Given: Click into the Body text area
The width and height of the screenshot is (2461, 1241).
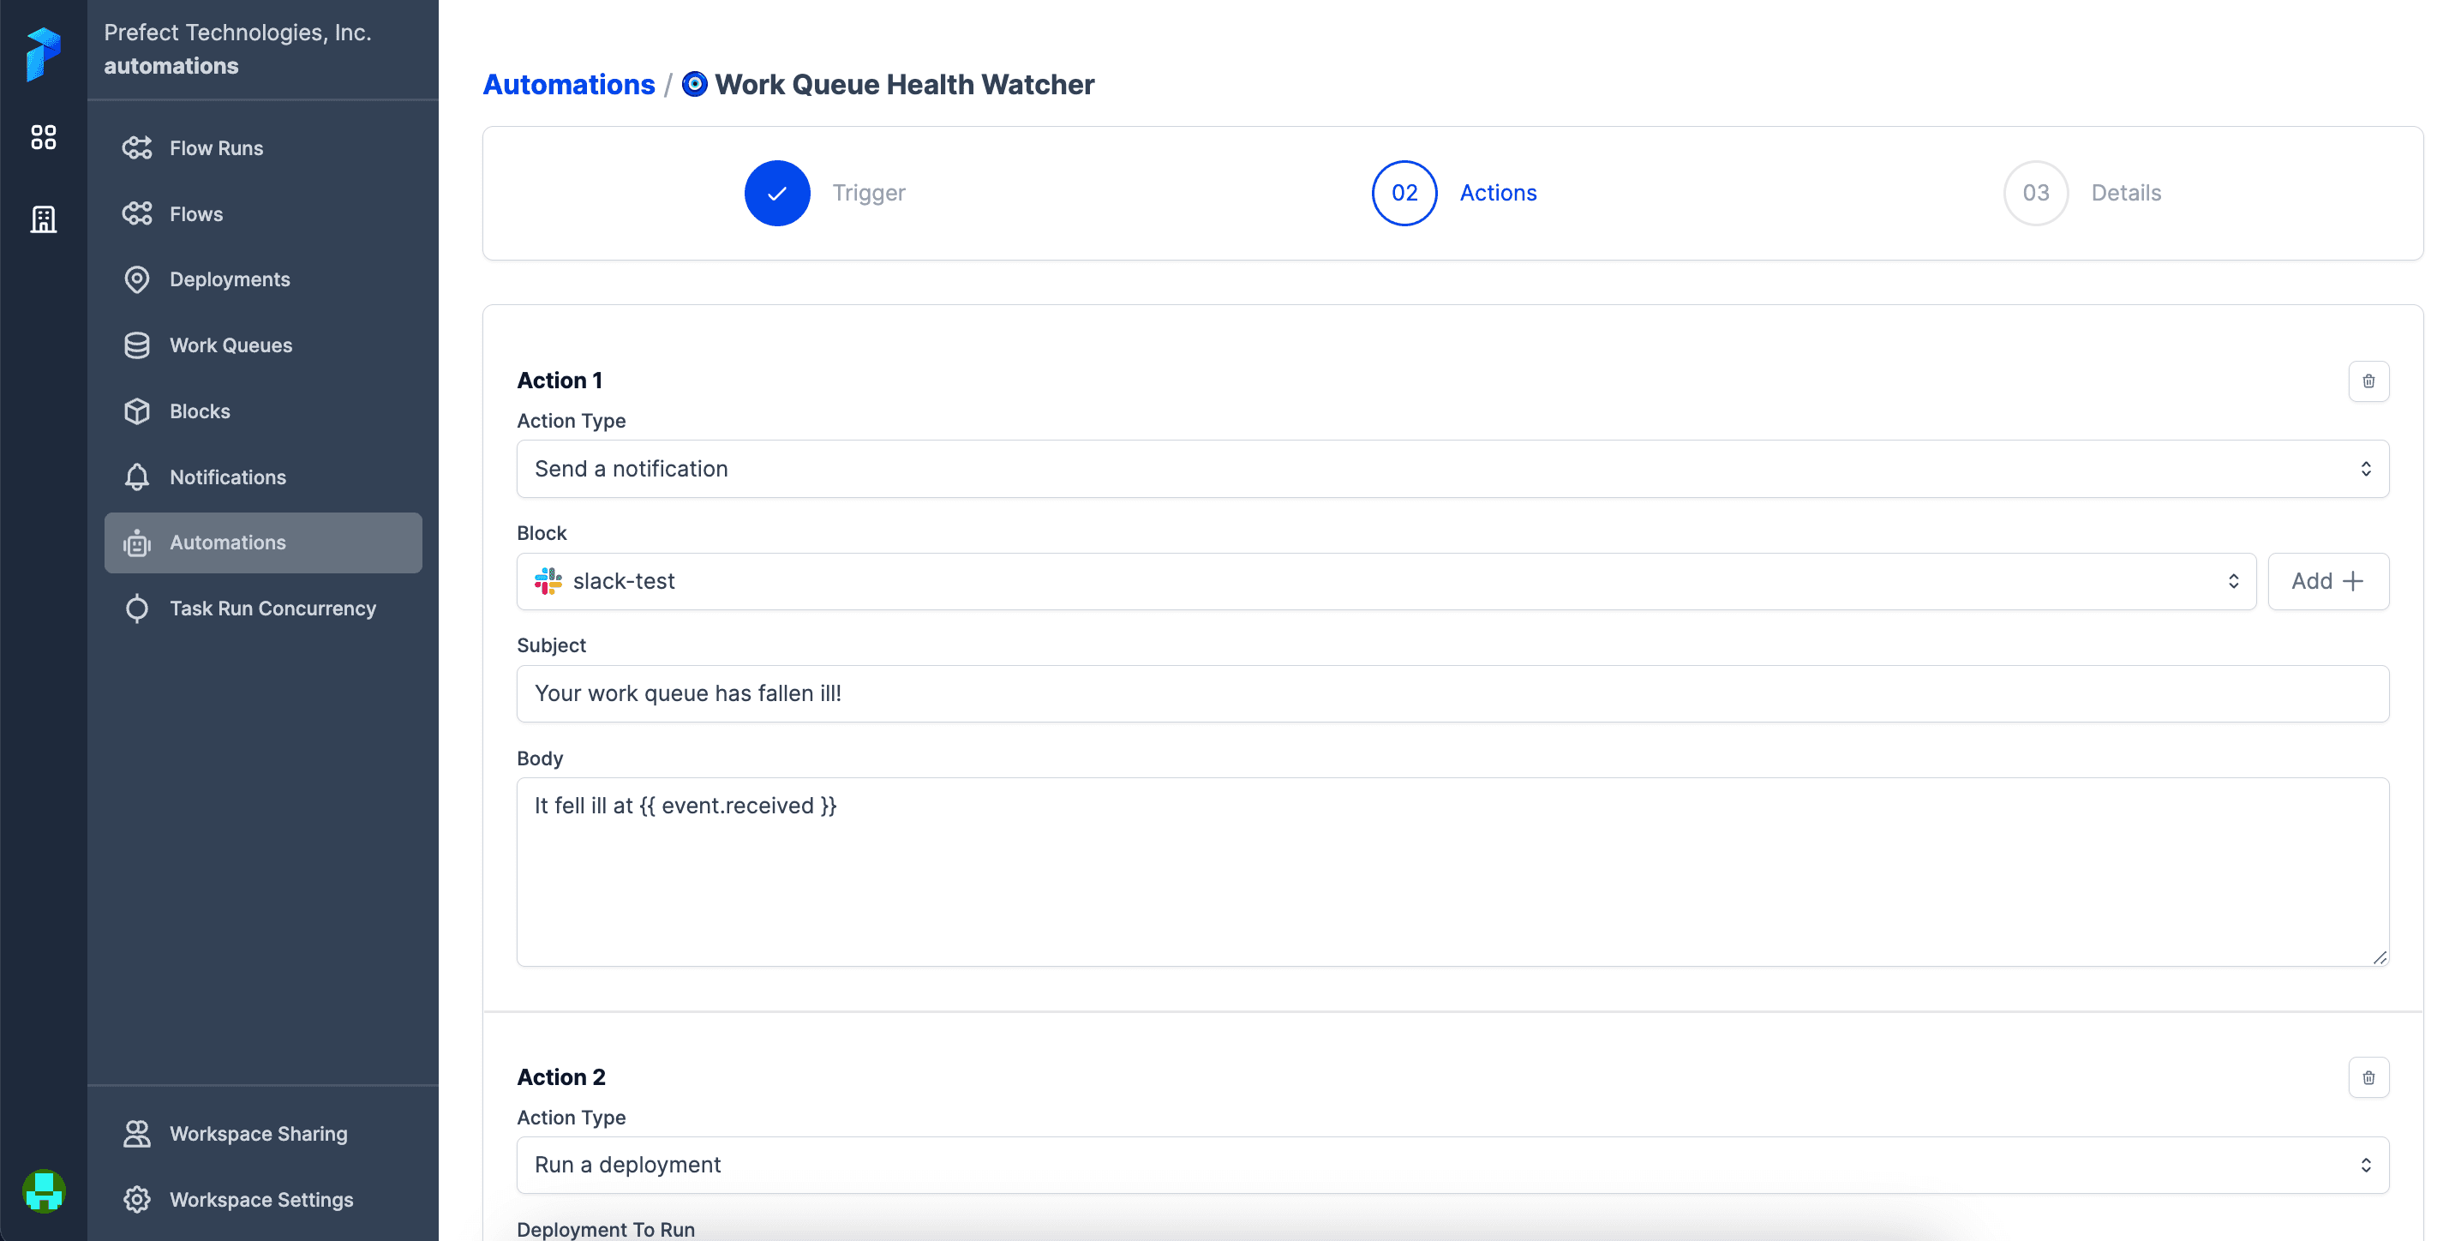Looking at the screenshot, I should click(x=1452, y=872).
